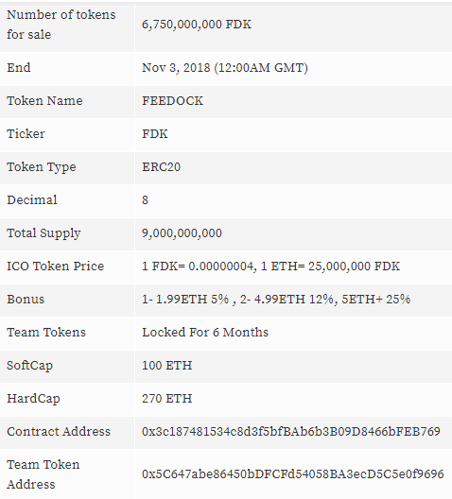Click the 100 ETH SoftCap value
This screenshot has width=452, height=499.
click(x=166, y=366)
